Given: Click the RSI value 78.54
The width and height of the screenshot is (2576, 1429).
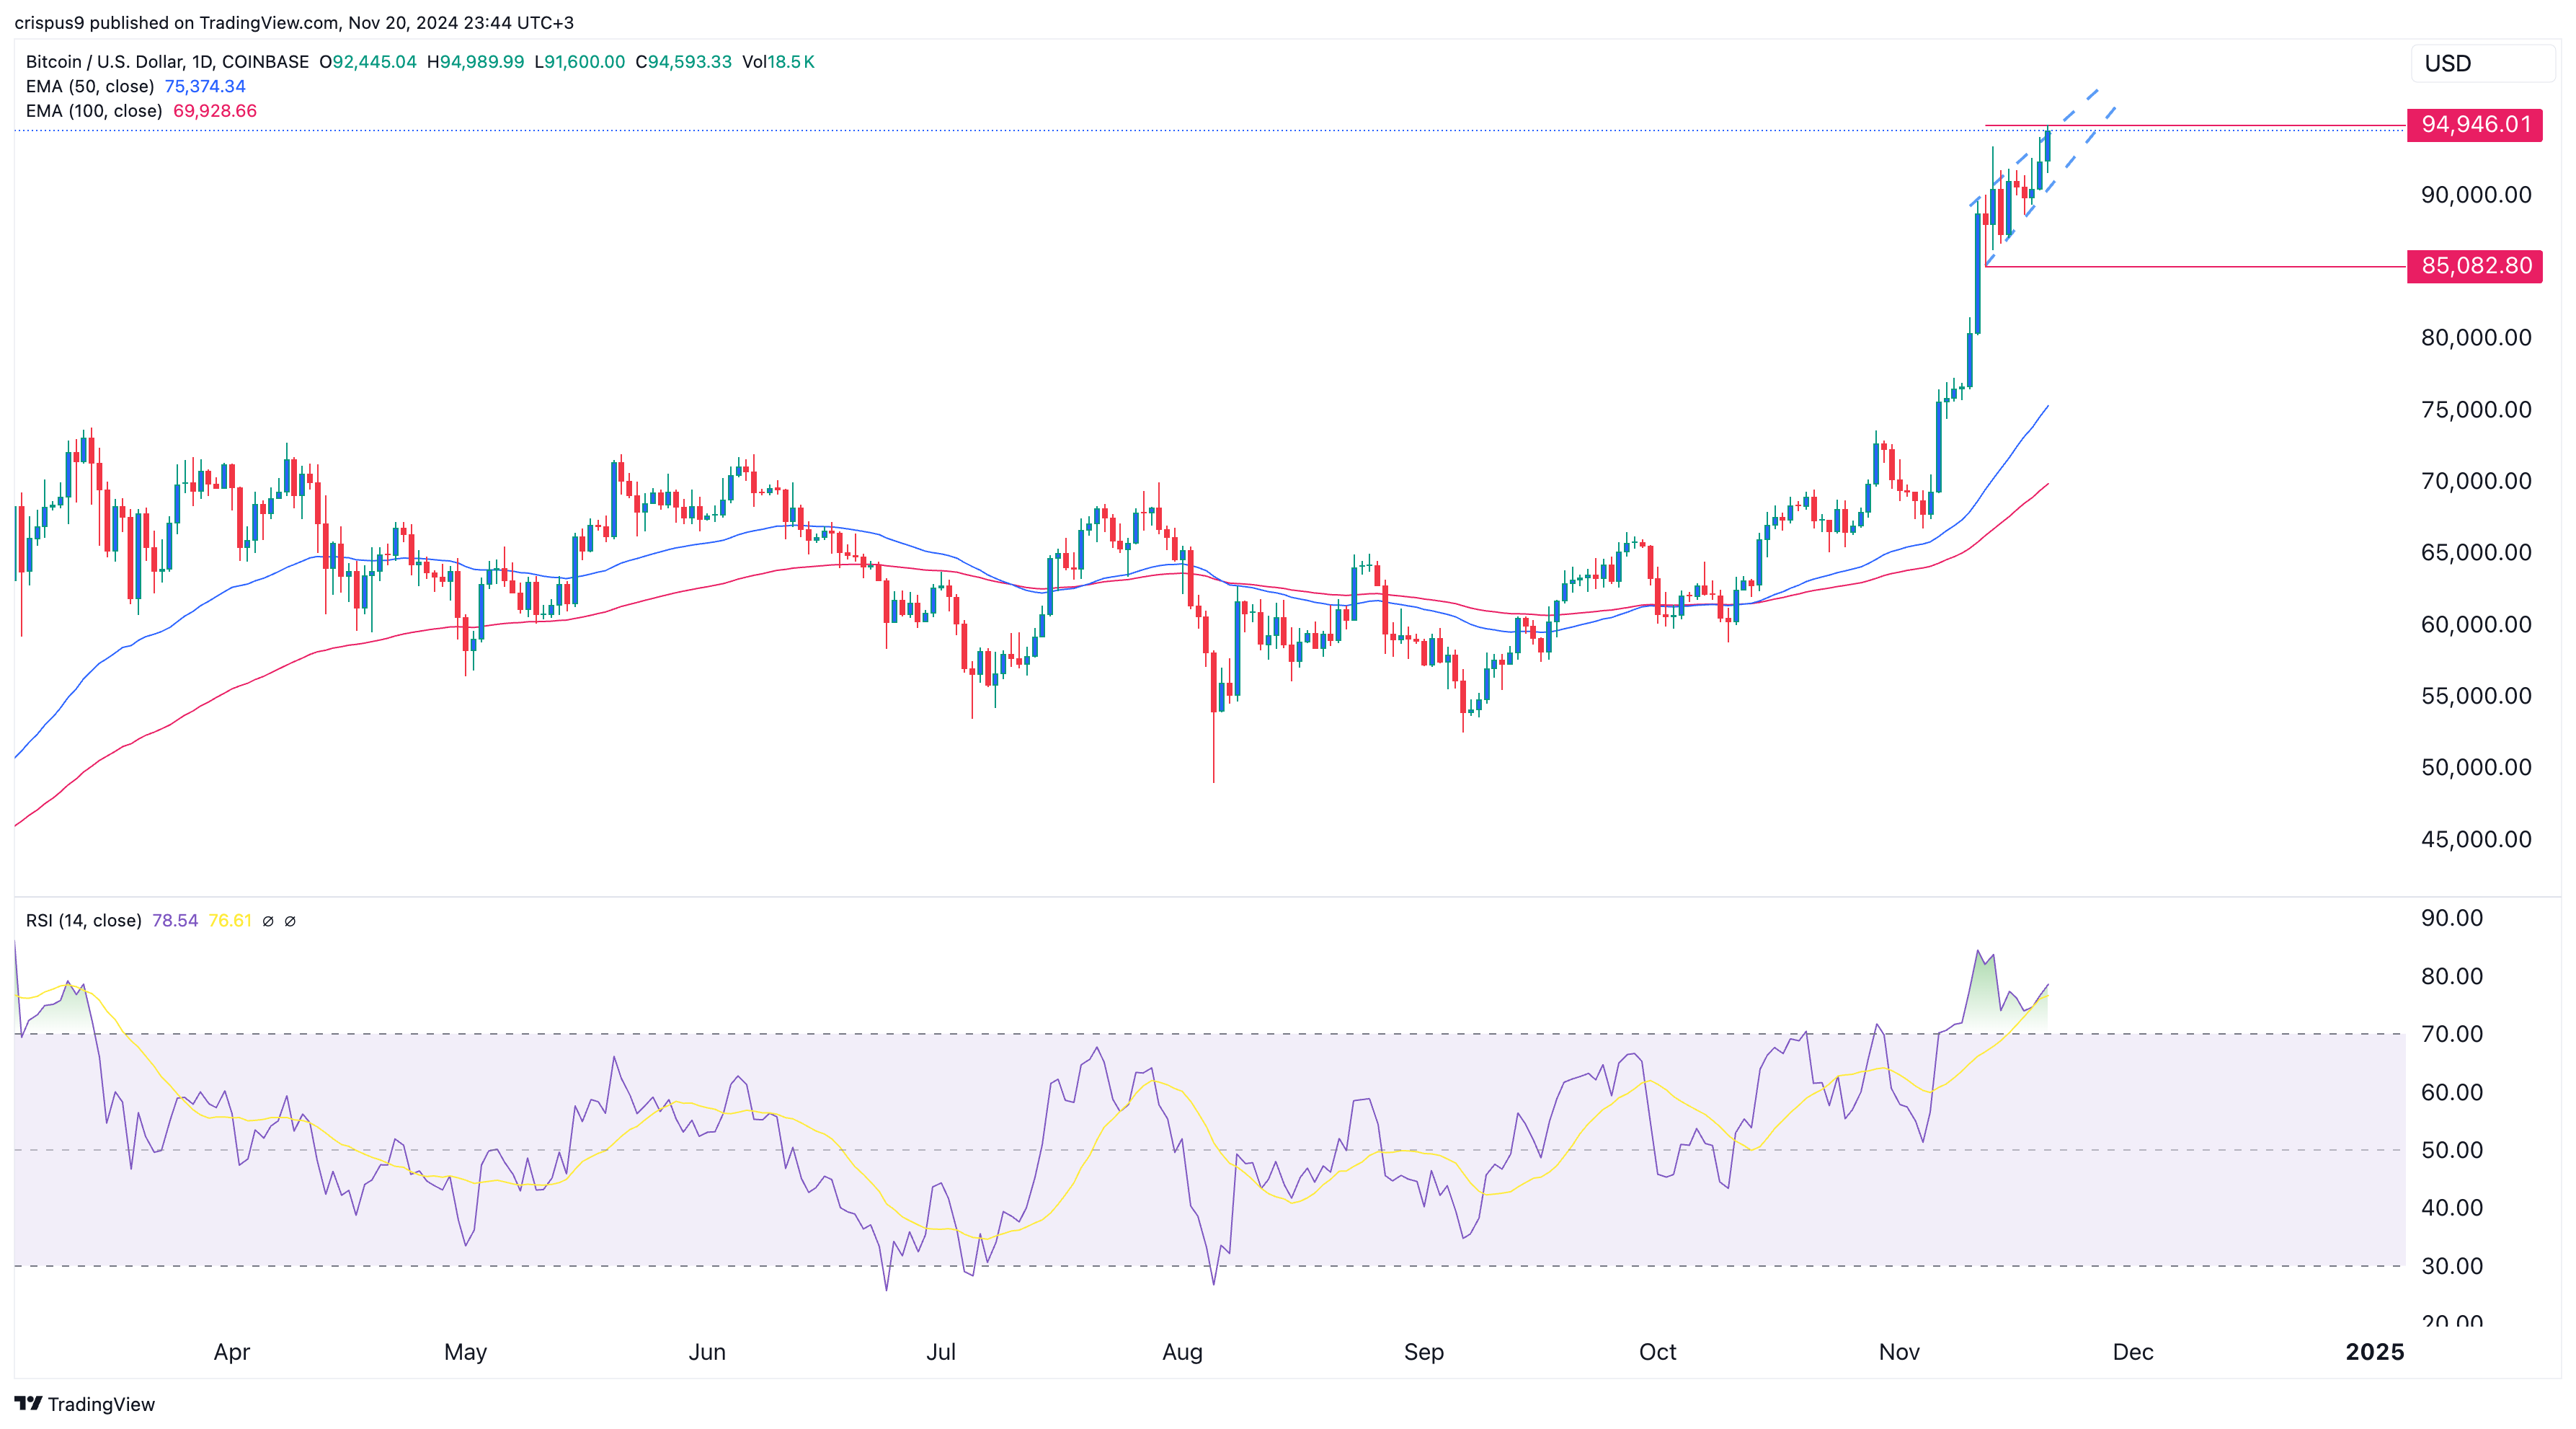Looking at the screenshot, I should 175,921.
